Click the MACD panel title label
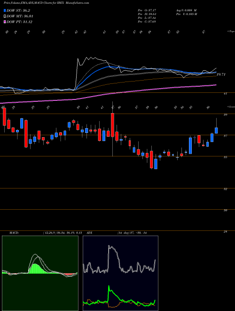This screenshot has width=235, height=311. (14, 233)
